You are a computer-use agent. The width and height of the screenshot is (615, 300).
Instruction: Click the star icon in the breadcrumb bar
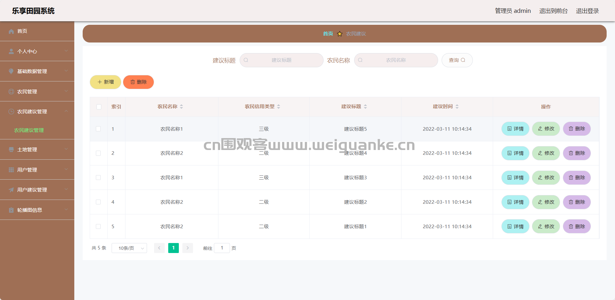[340, 34]
